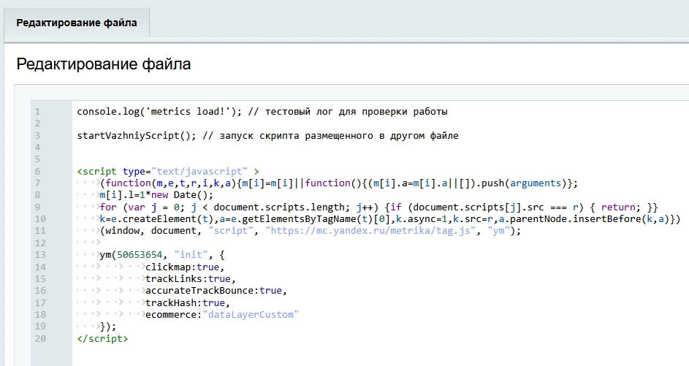Image resolution: width=689 pixels, height=366 pixels.
Task: Click the trackHash:true line
Action: click(188, 303)
